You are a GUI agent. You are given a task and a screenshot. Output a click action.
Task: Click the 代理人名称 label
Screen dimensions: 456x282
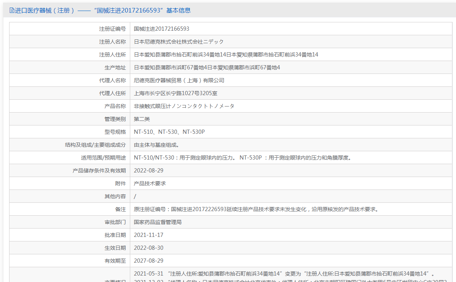(x=112, y=80)
